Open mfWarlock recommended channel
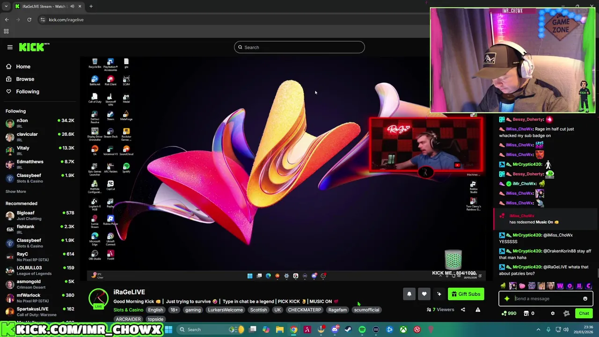Screen dimensions: 599x337 click(40, 298)
